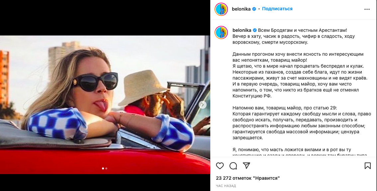
Task: Open the belonika username in the caption
Action: [x=242, y=31]
